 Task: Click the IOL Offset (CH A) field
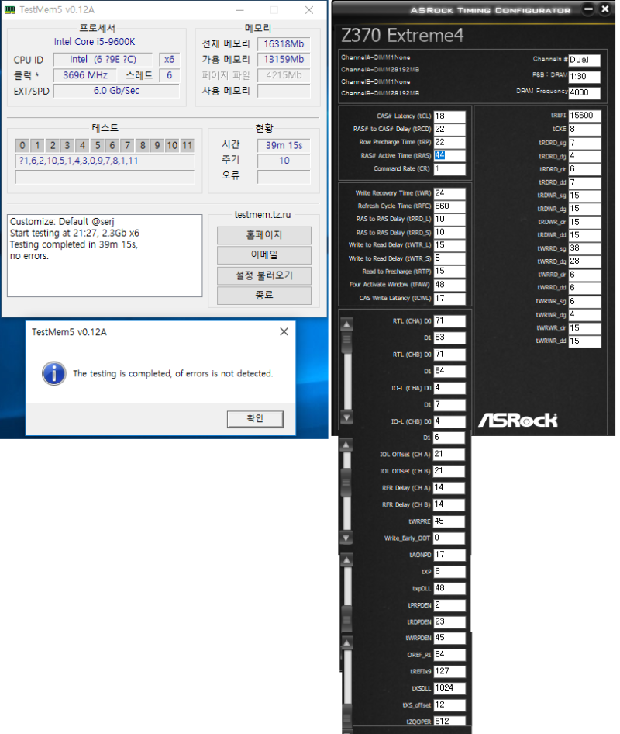tap(449, 455)
